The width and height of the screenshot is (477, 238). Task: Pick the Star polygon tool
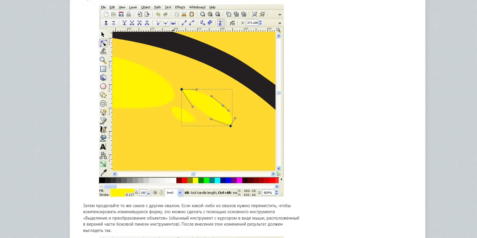[x=103, y=95]
